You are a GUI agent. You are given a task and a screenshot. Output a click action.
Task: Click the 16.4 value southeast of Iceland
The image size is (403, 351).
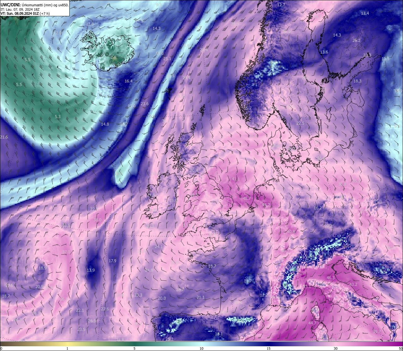128,81
